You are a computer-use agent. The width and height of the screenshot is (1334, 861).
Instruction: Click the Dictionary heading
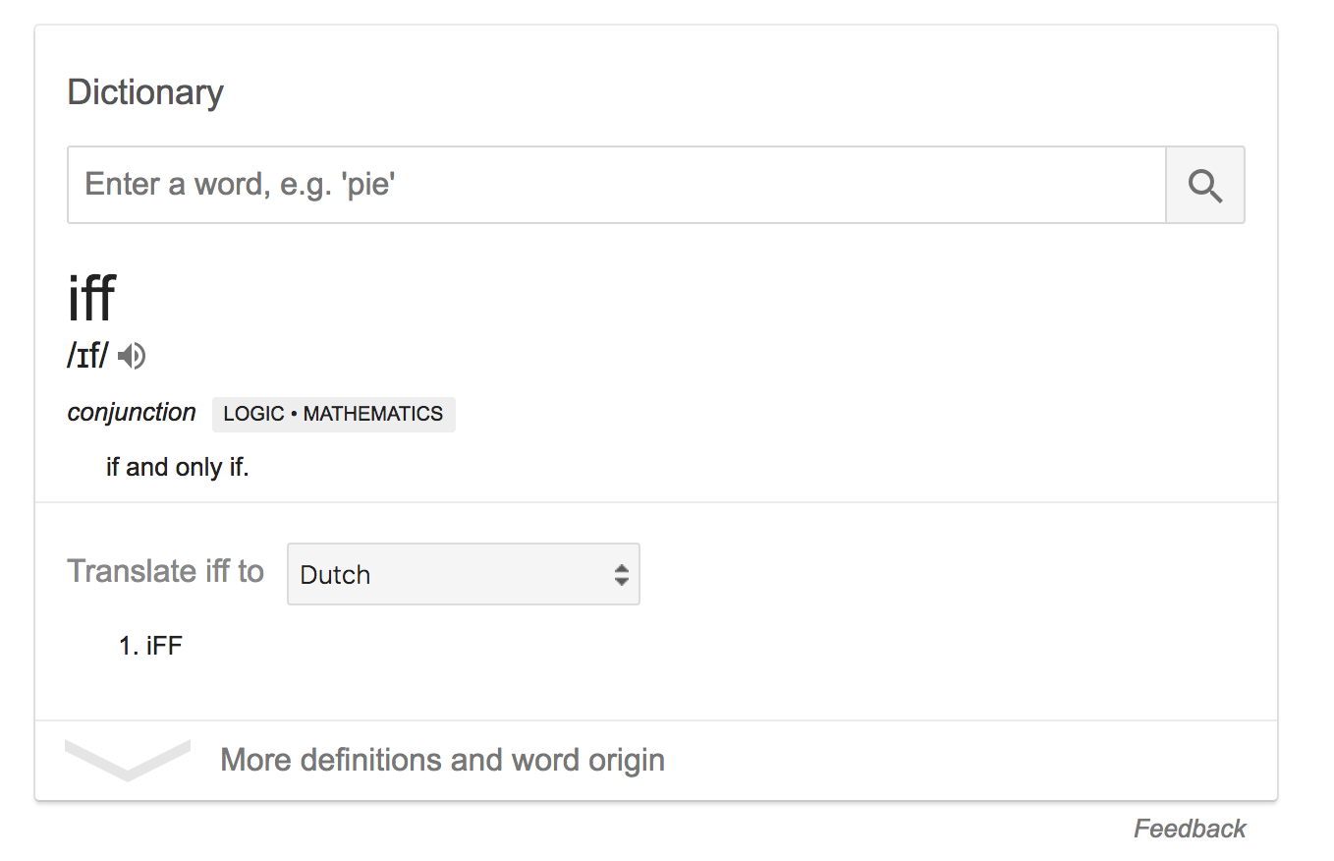[145, 92]
